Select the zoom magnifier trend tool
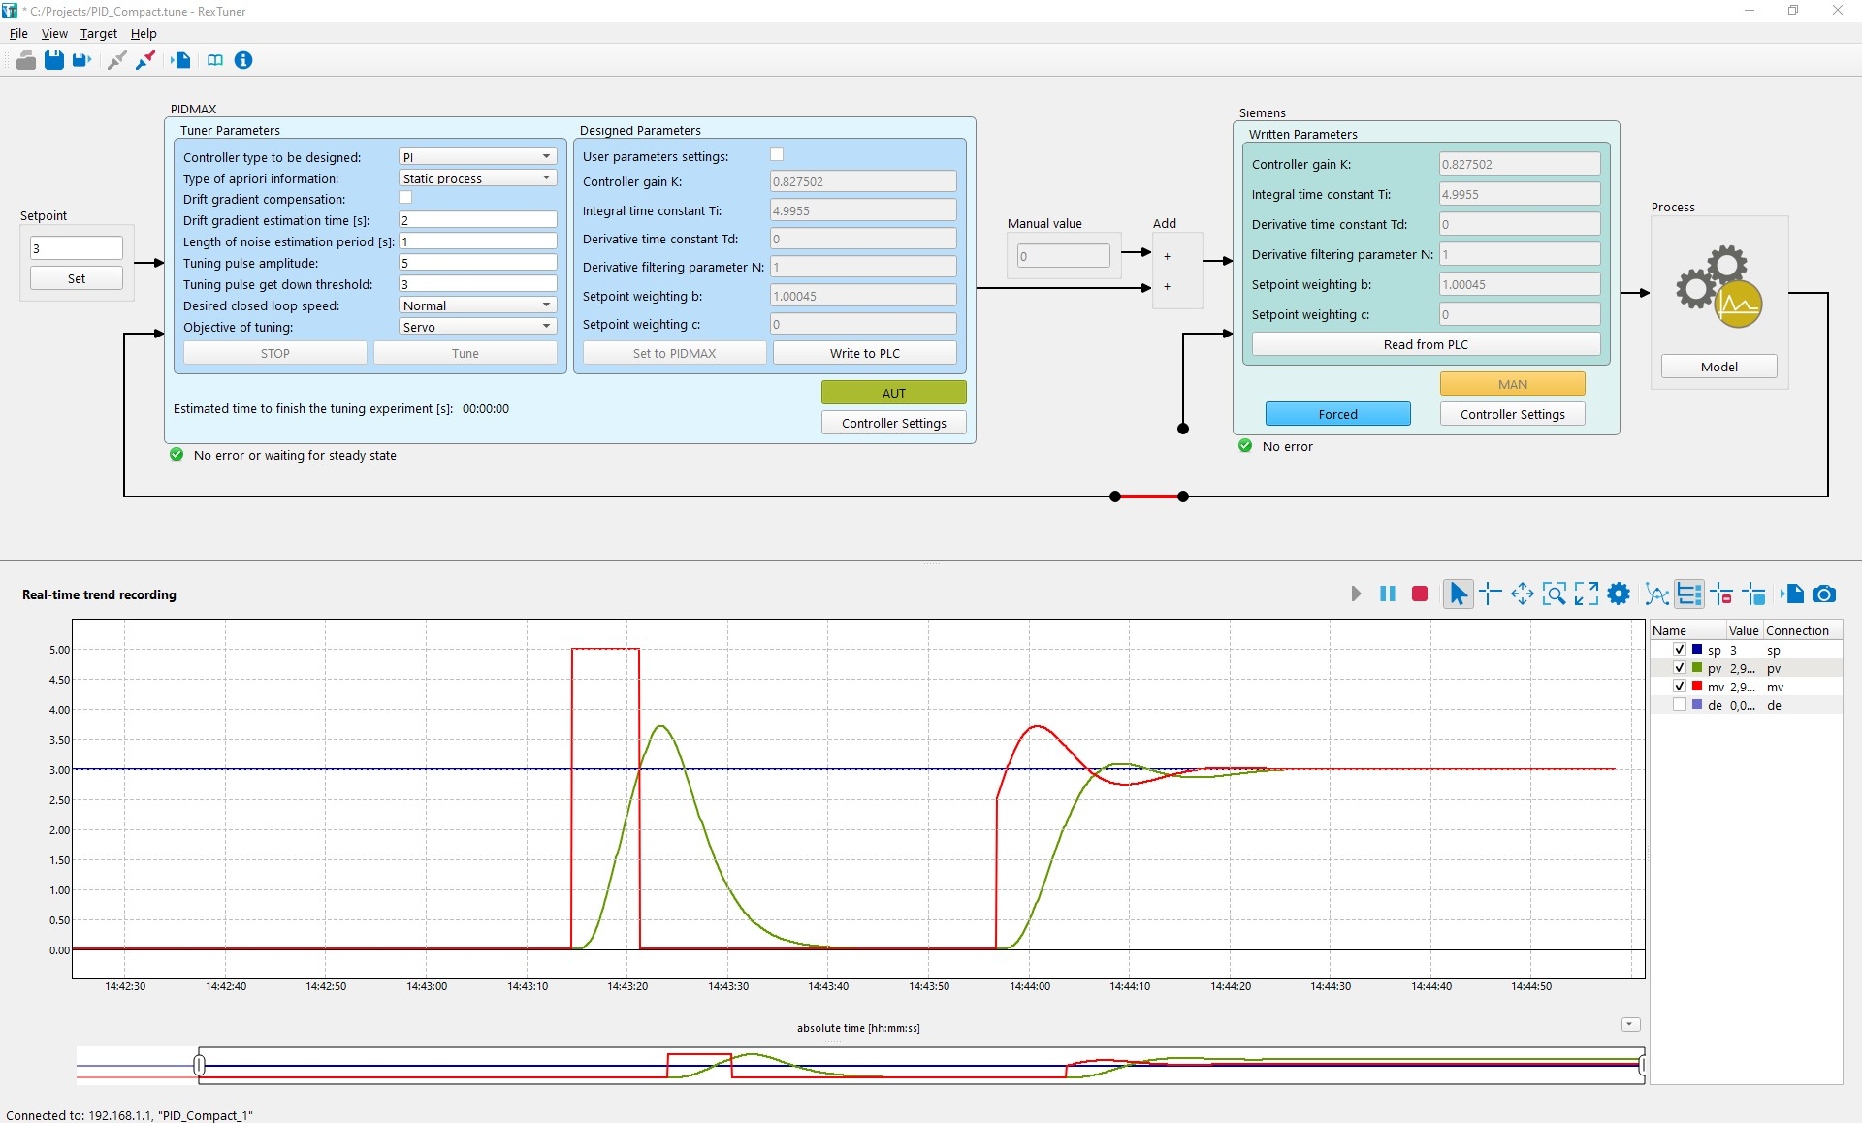This screenshot has width=1862, height=1123. [1554, 594]
